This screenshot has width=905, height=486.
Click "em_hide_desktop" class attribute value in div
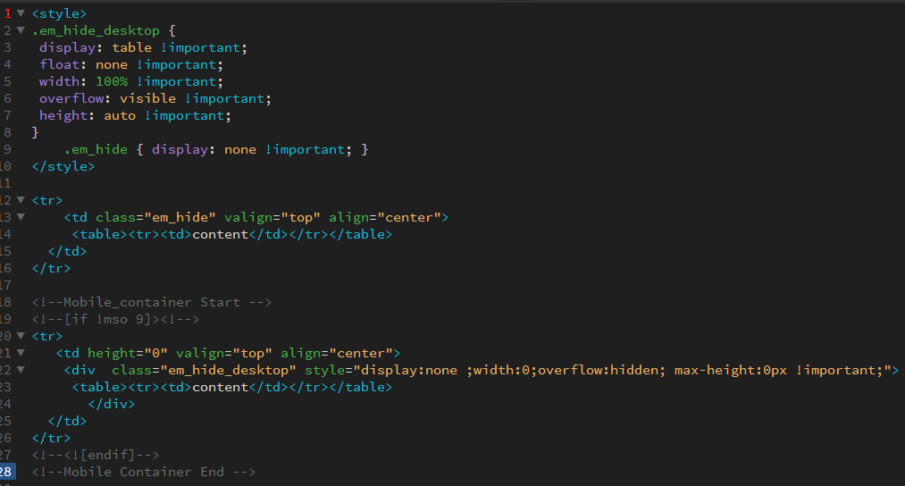pos(228,370)
